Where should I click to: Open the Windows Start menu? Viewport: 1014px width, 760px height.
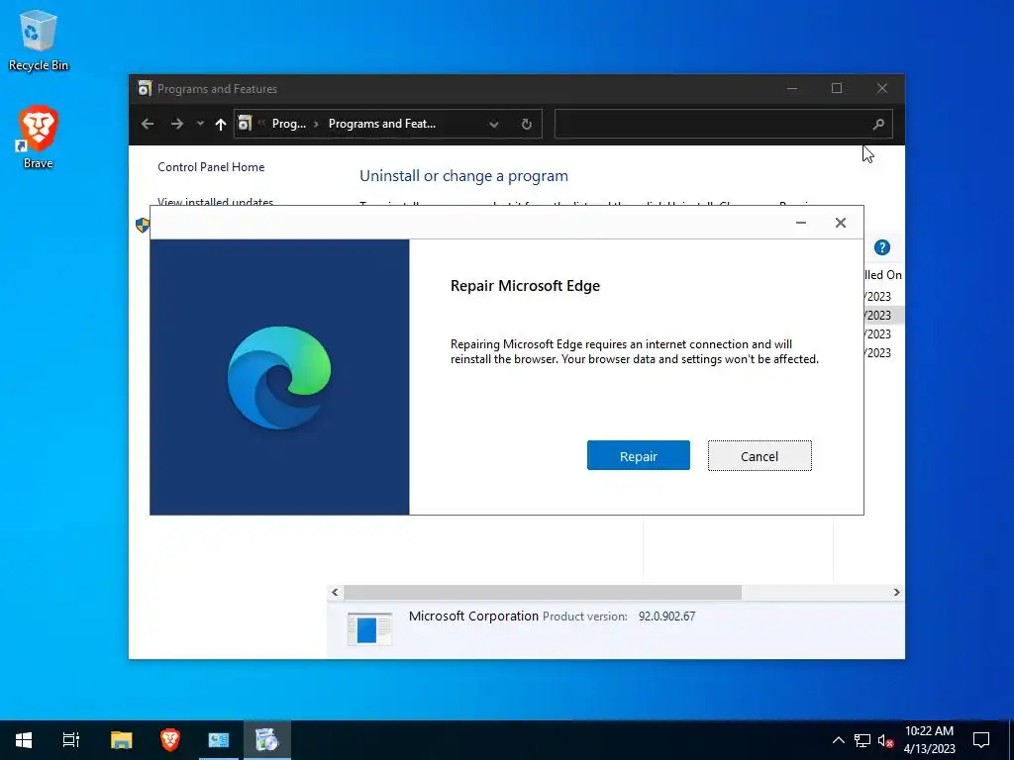(24, 740)
